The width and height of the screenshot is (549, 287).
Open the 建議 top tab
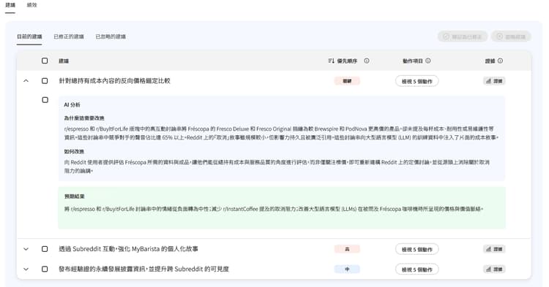pyautogui.click(x=10, y=5)
